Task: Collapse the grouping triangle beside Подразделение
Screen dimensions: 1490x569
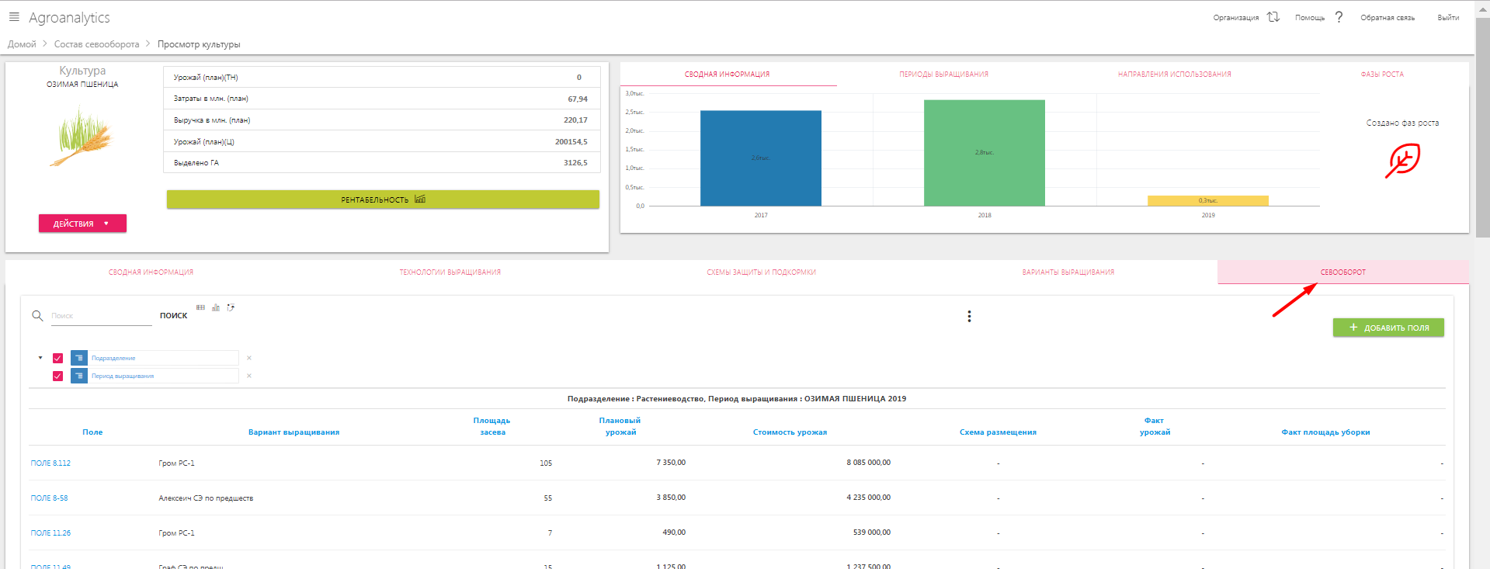Action: coord(40,358)
